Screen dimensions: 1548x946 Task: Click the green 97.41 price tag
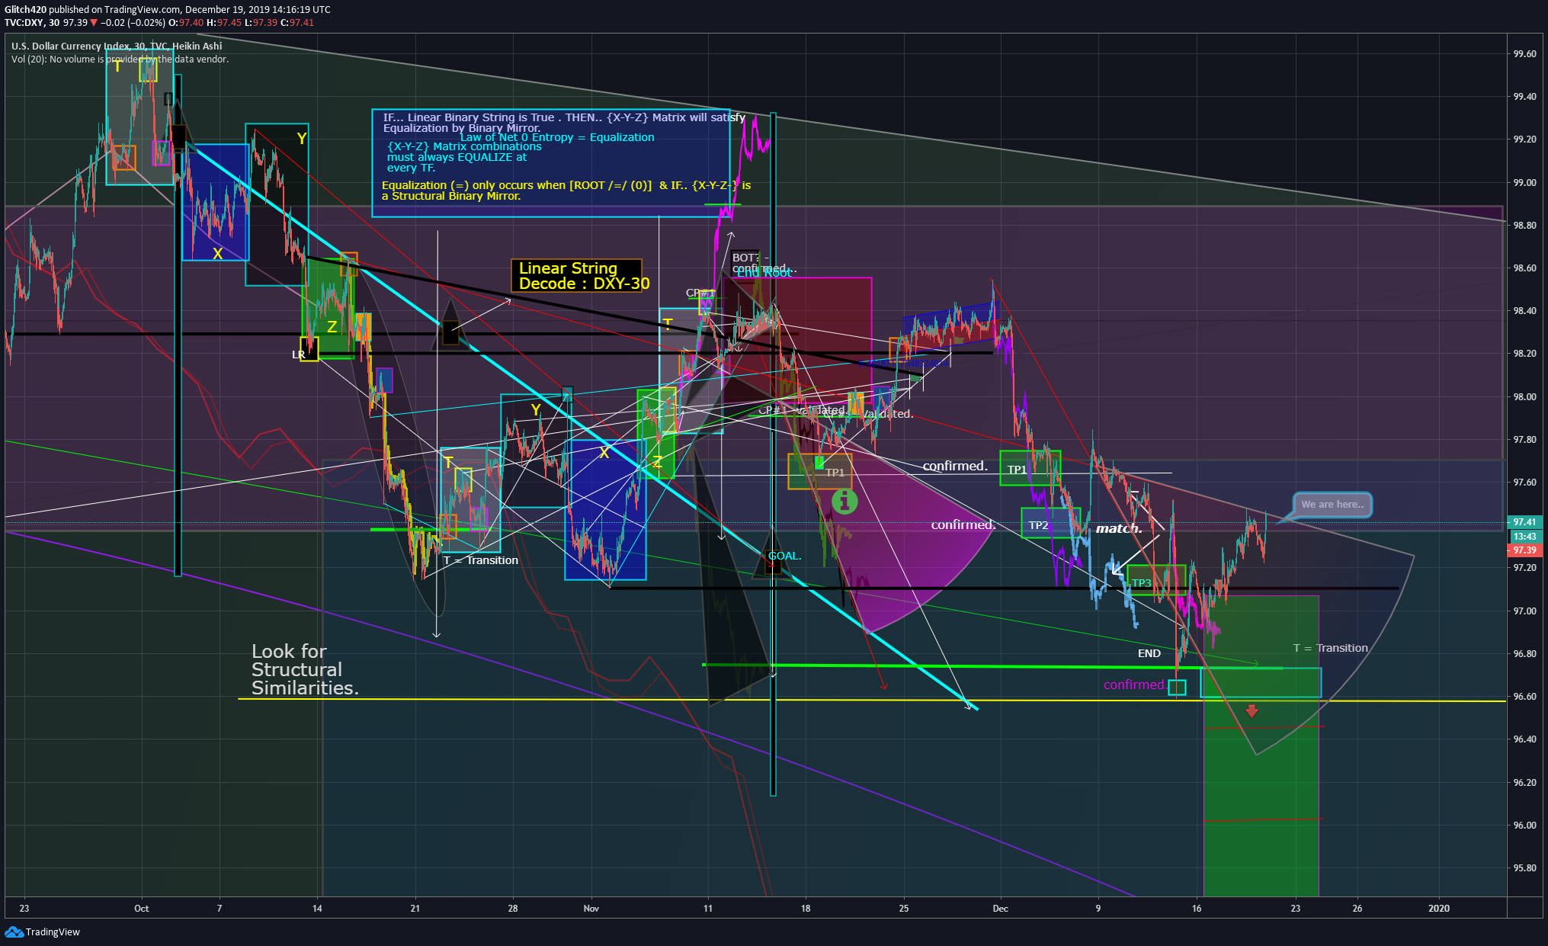(1524, 522)
